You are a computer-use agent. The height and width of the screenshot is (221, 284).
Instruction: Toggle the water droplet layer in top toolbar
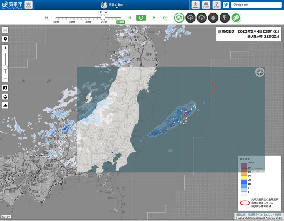(213, 18)
